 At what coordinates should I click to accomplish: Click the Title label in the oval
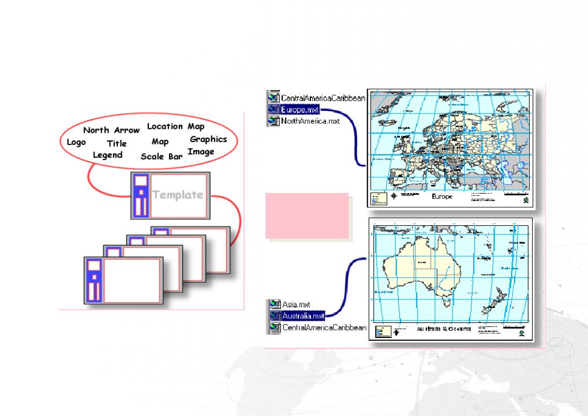[x=117, y=143]
